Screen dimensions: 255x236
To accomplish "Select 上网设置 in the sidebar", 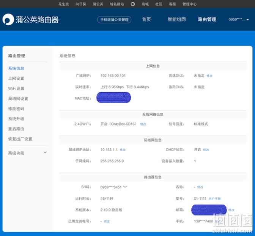I will (x=16, y=78).
